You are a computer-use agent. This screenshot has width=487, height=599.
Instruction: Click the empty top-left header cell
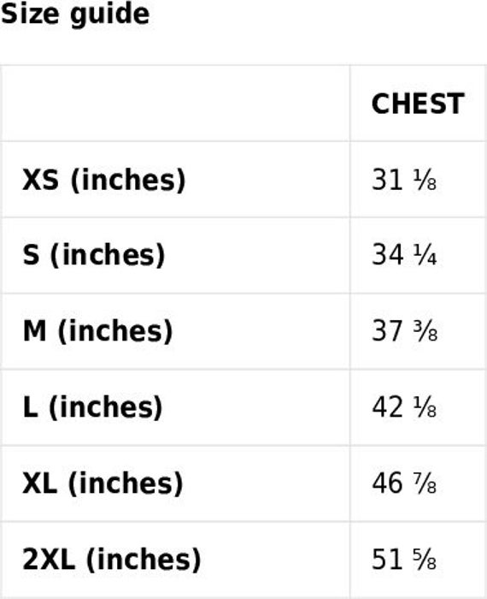pos(175,104)
